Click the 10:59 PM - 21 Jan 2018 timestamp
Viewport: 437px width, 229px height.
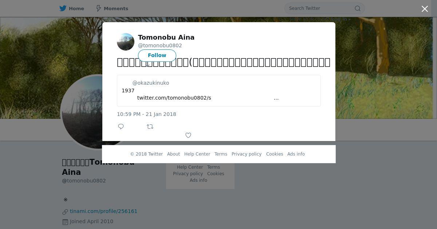click(146, 114)
